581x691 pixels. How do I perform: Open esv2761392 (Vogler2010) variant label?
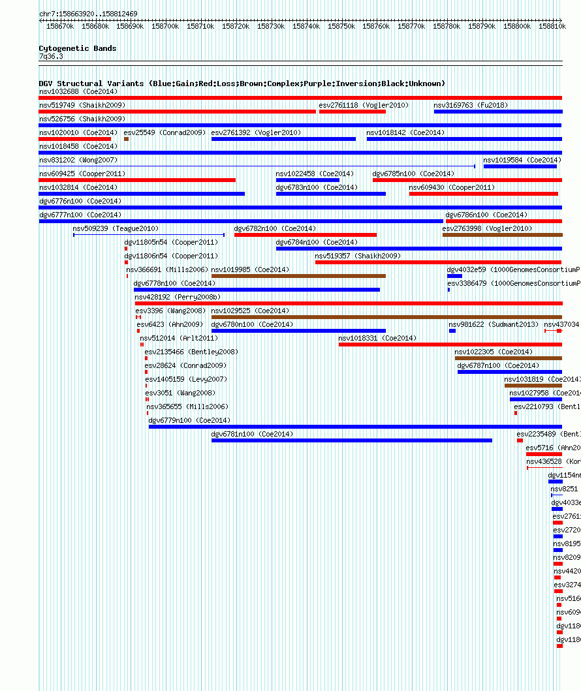click(256, 132)
